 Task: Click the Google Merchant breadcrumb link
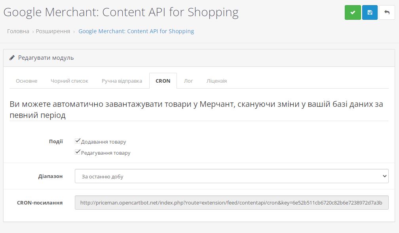click(136, 31)
